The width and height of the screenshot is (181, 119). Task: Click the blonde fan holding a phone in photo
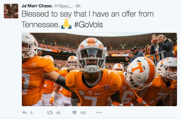[162, 46]
